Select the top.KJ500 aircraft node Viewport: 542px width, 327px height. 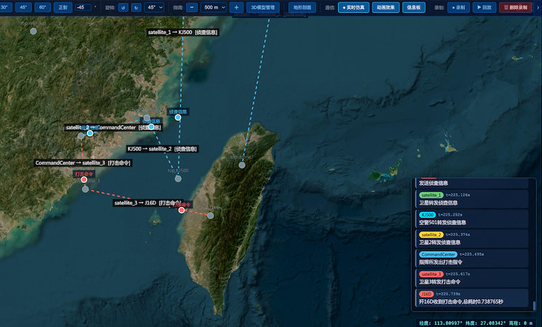(178, 178)
